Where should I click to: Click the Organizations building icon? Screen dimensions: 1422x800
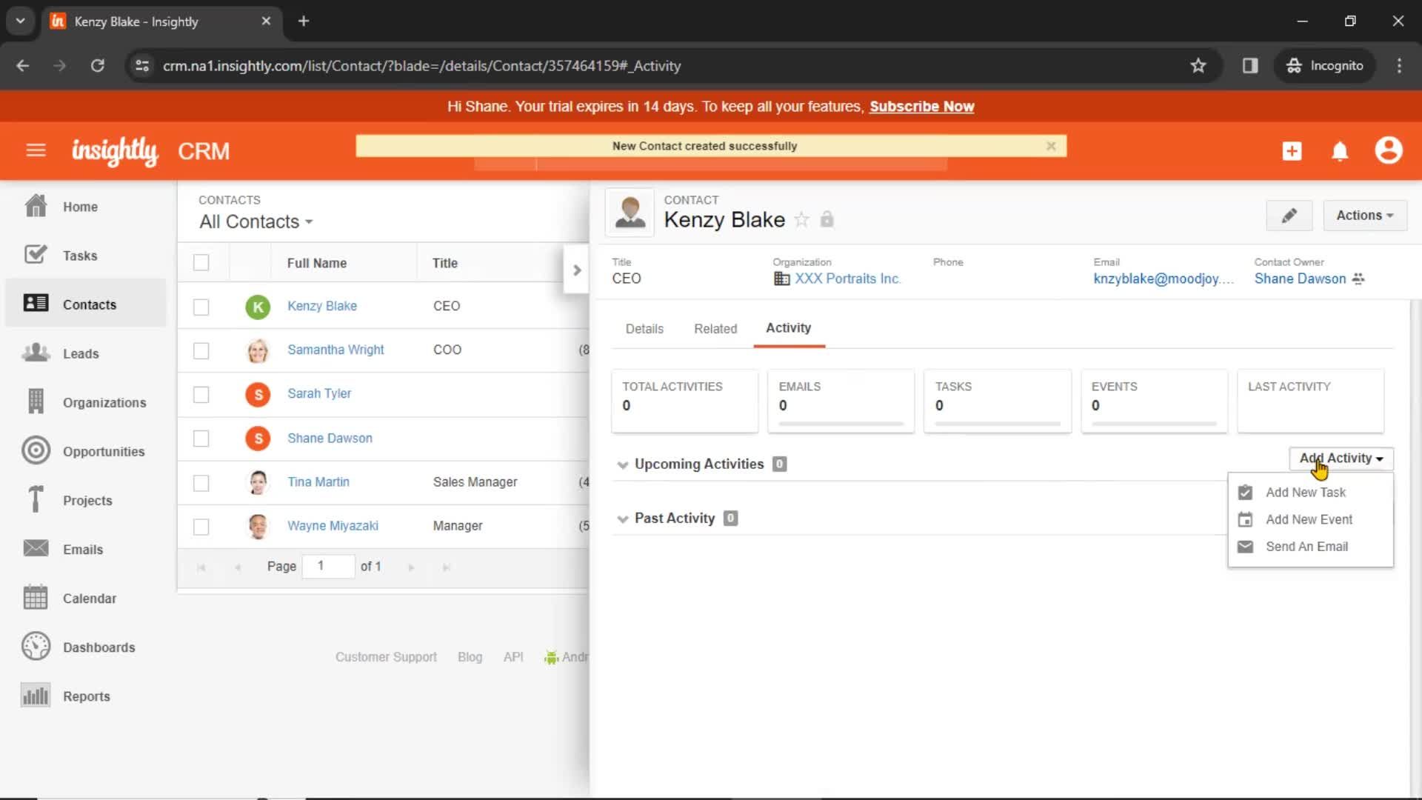click(x=36, y=401)
